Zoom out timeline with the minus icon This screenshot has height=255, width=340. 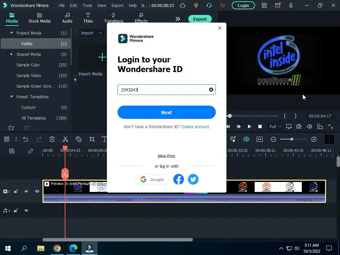pyautogui.click(x=274, y=139)
